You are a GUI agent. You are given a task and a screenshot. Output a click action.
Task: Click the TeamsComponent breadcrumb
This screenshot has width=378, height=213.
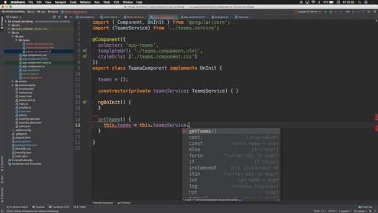pyautogui.click(x=102, y=202)
